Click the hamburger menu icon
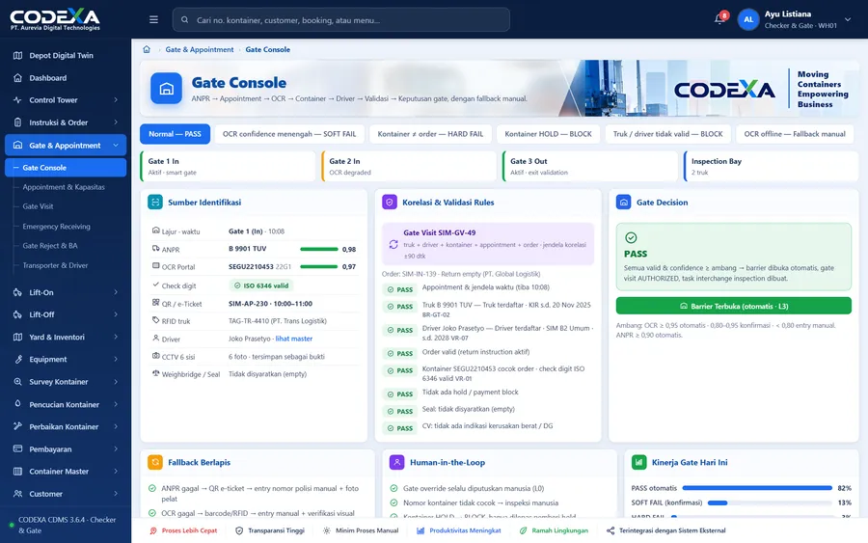 click(x=153, y=19)
